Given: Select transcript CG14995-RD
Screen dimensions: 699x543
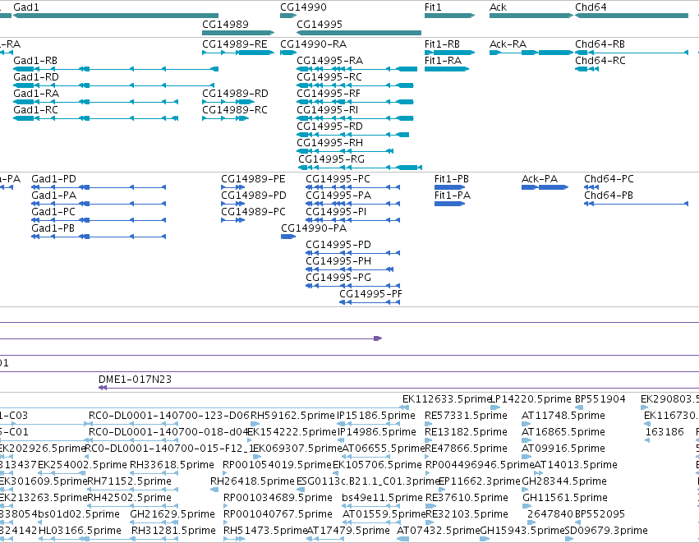Looking at the screenshot, I should pos(329,127).
